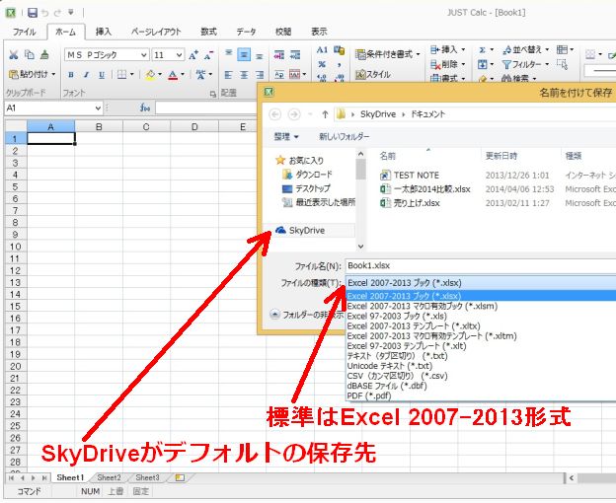
Task: Align text to bottom of cell
Action: [260, 54]
